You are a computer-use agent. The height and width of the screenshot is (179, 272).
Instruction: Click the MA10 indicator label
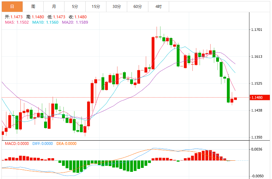click(45, 22)
